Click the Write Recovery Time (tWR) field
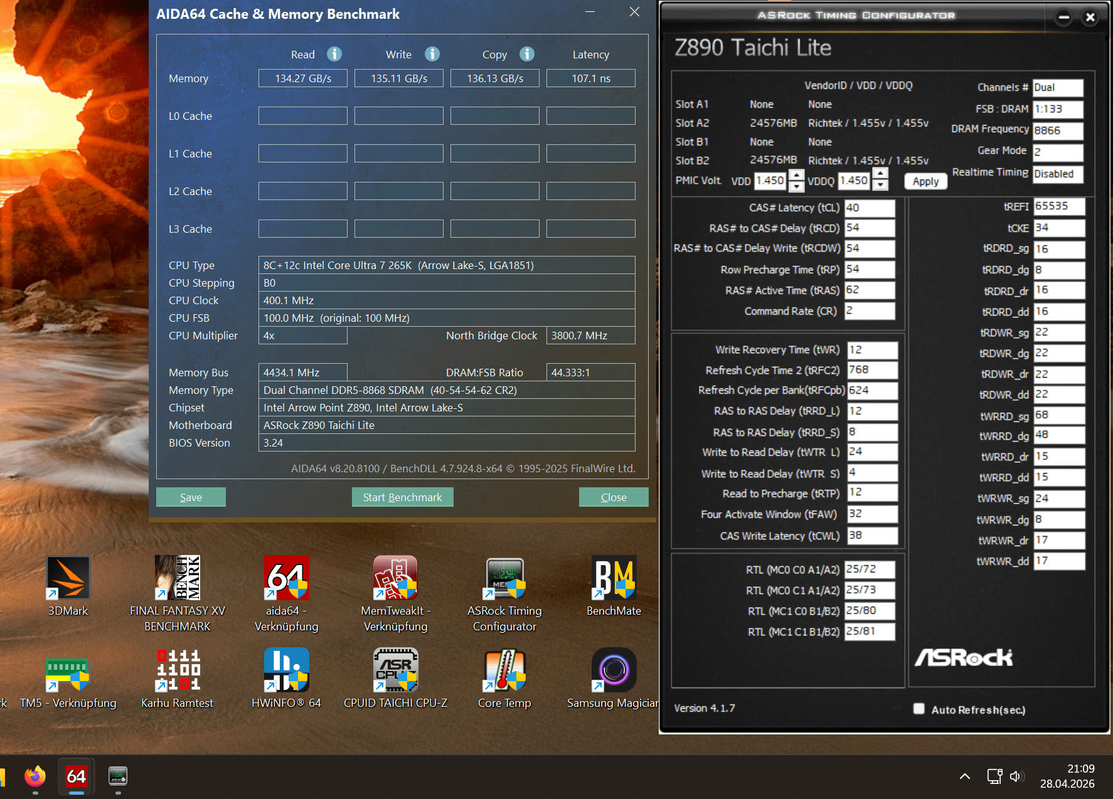The width and height of the screenshot is (1113, 799). coord(872,349)
